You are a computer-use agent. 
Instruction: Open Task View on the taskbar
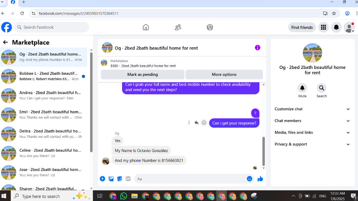coord(100,196)
